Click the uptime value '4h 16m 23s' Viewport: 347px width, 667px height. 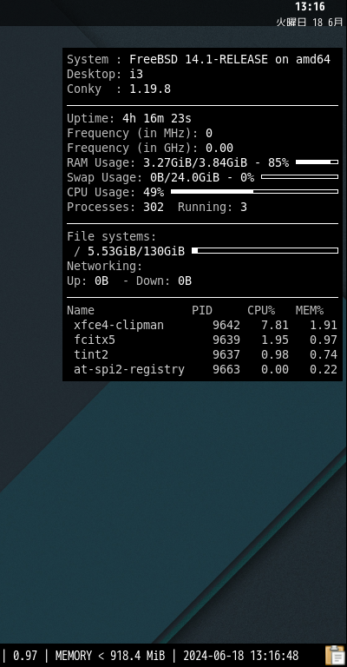[157, 118]
